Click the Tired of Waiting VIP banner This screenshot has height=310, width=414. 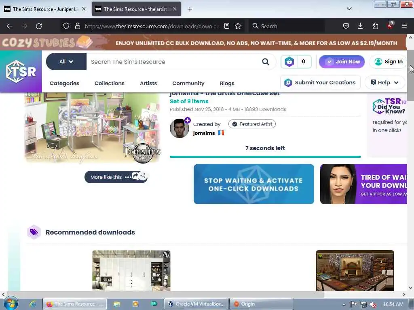(x=363, y=184)
